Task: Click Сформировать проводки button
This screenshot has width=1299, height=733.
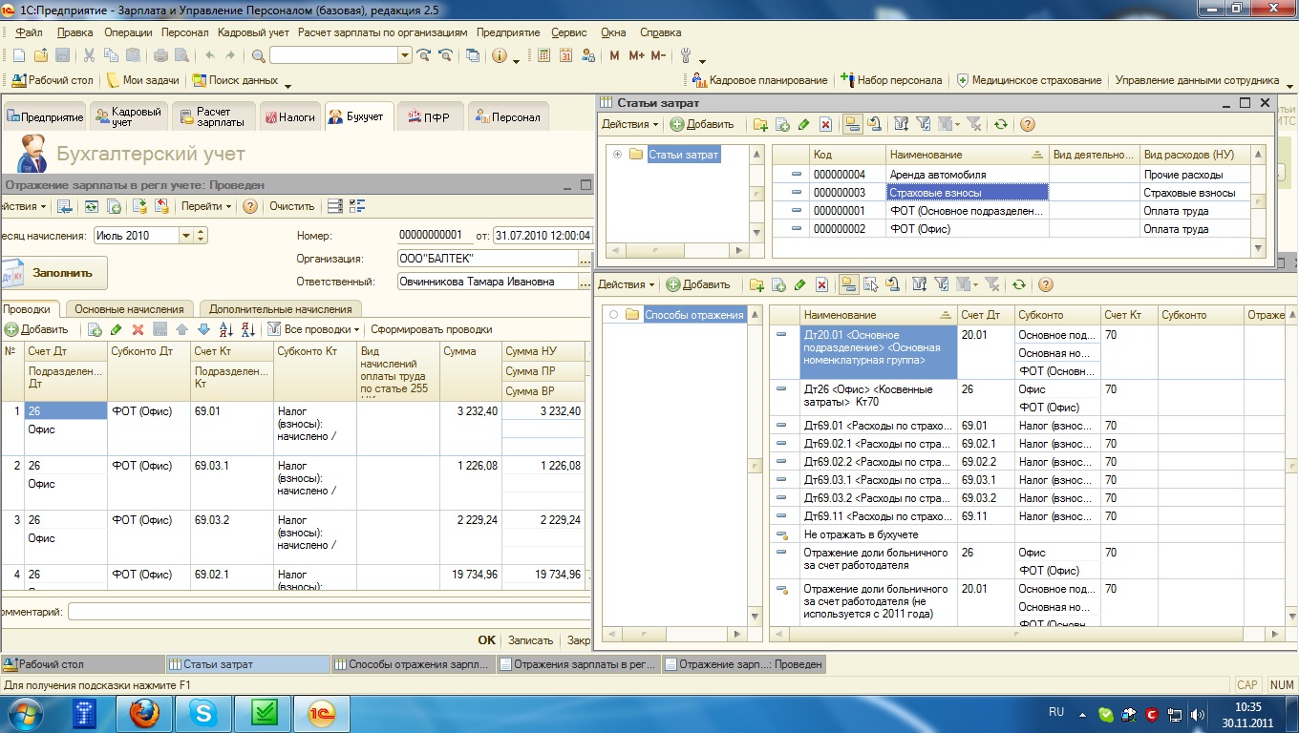Action: pyautogui.click(x=432, y=329)
